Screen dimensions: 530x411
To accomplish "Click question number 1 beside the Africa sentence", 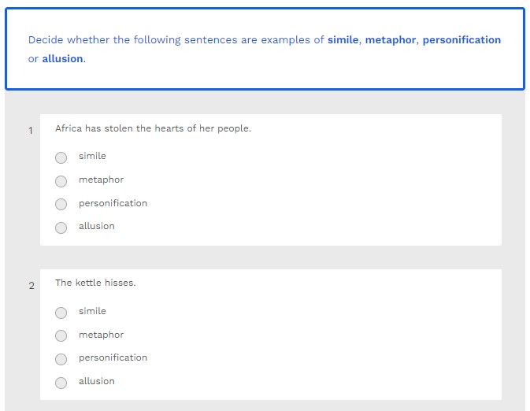I will click(31, 131).
